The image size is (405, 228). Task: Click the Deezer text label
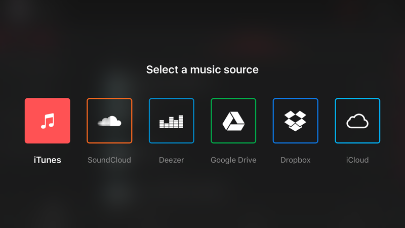171,160
